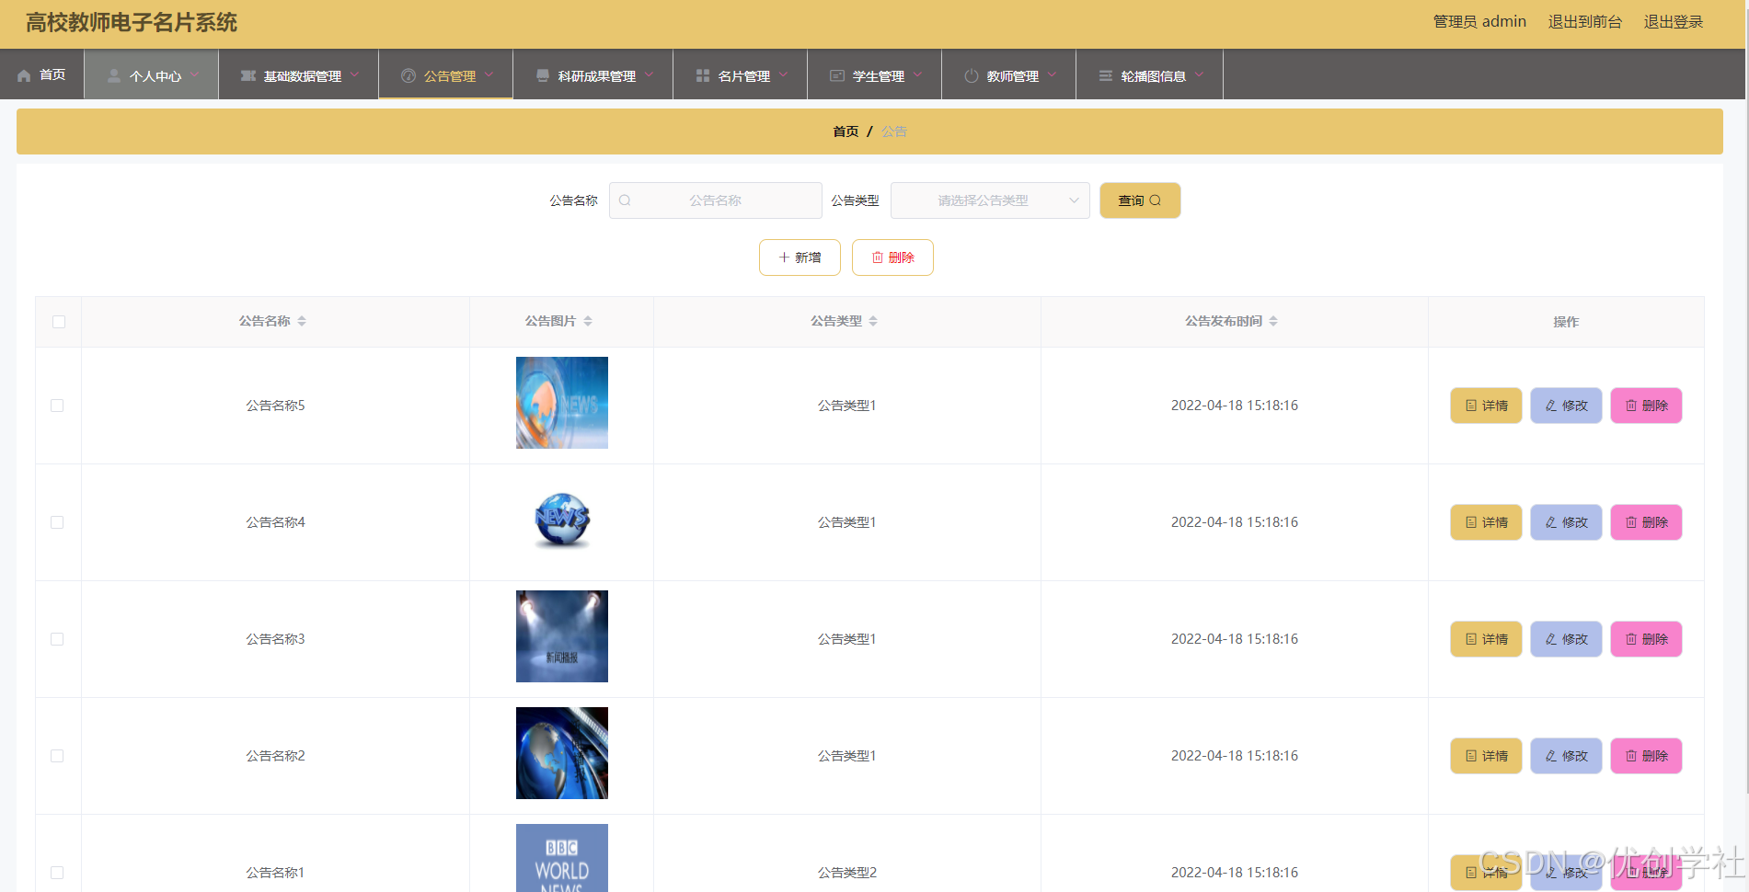The height and width of the screenshot is (892, 1749).
Task: Open 详情 for 公告名称4
Action: pos(1486,522)
